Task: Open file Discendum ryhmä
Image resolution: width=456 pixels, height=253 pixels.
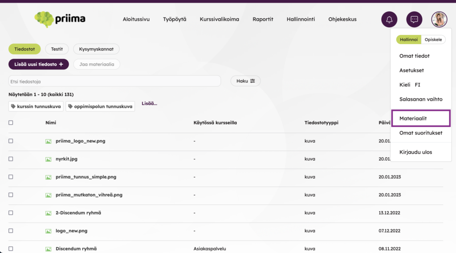Action: point(76,249)
